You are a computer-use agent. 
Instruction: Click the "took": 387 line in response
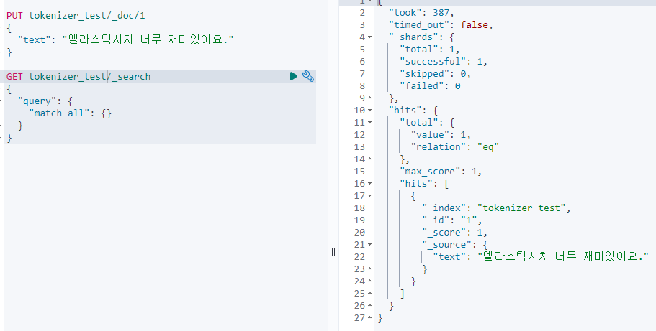tap(421, 12)
